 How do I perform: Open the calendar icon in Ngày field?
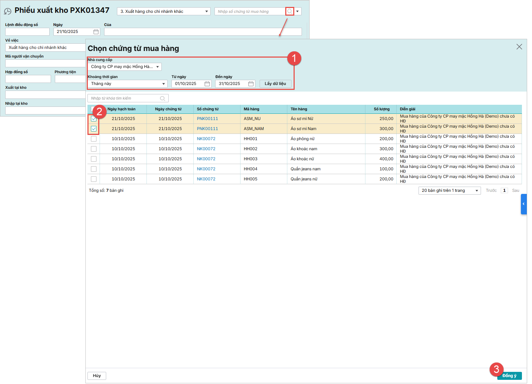click(x=96, y=32)
